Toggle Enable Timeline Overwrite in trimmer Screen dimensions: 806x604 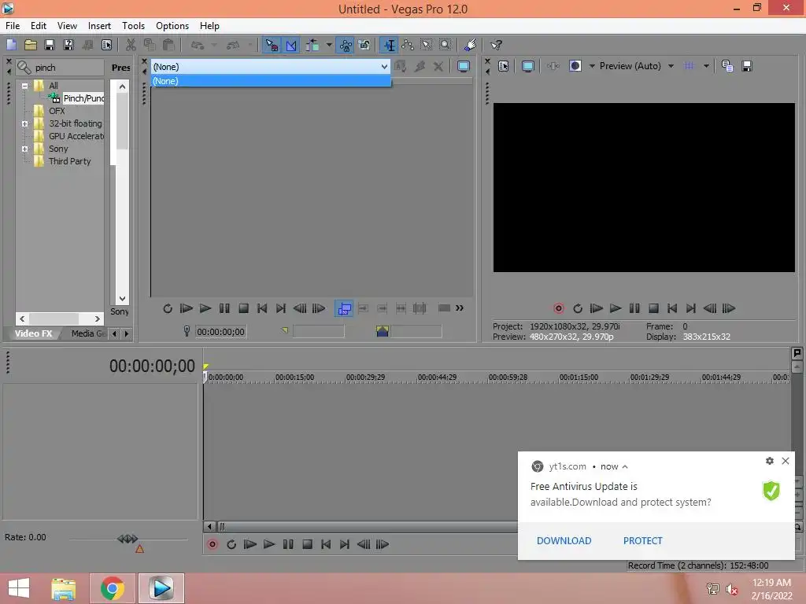[x=344, y=308]
